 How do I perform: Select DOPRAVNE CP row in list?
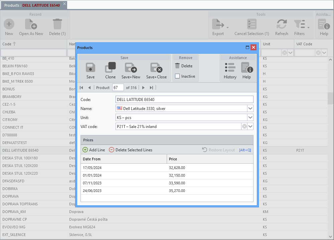(x=164, y=219)
